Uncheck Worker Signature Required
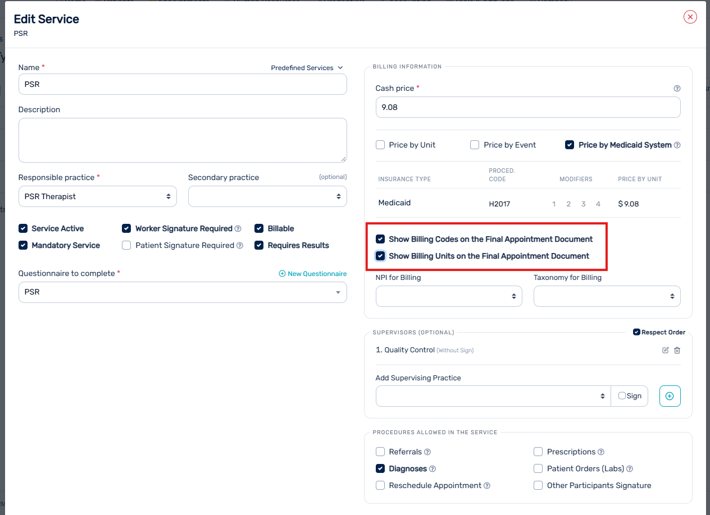 pyautogui.click(x=126, y=228)
